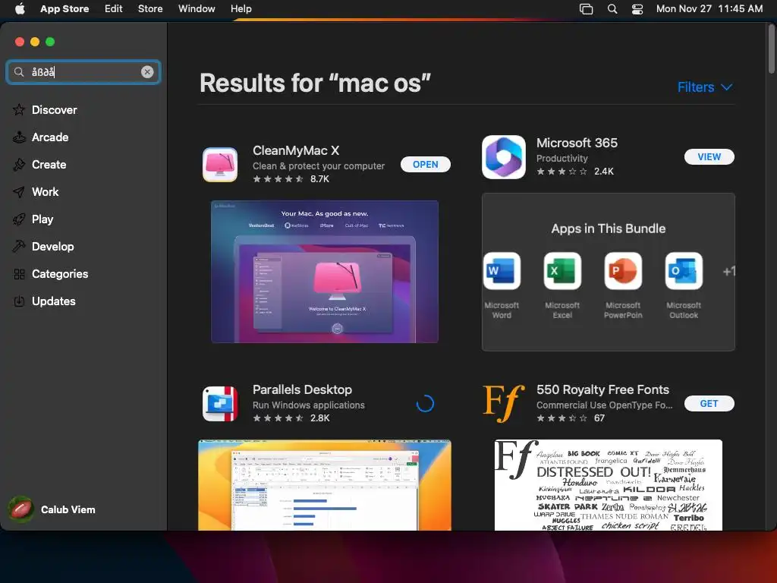The width and height of the screenshot is (777, 583).
Task: Open the CleanMyMac X app icon
Action: click(219, 165)
